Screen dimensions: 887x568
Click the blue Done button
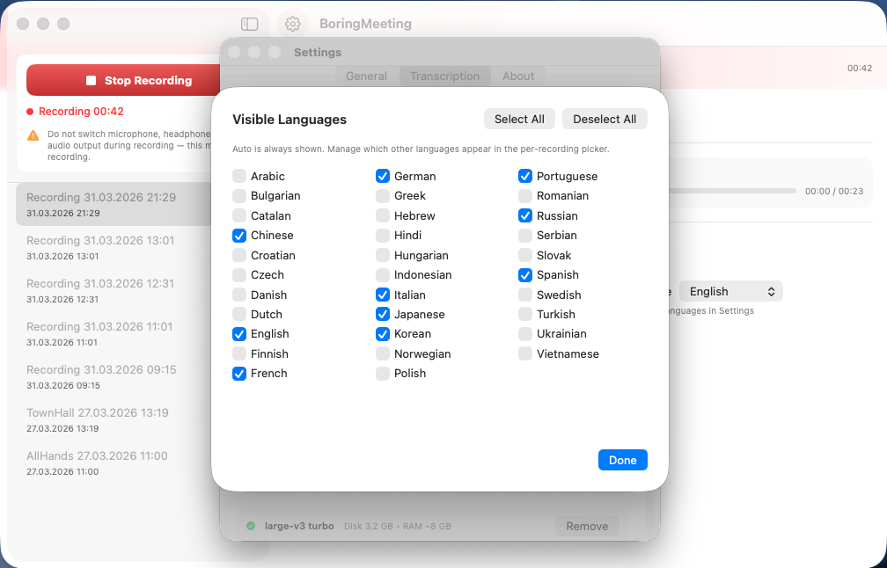(622, 460)
